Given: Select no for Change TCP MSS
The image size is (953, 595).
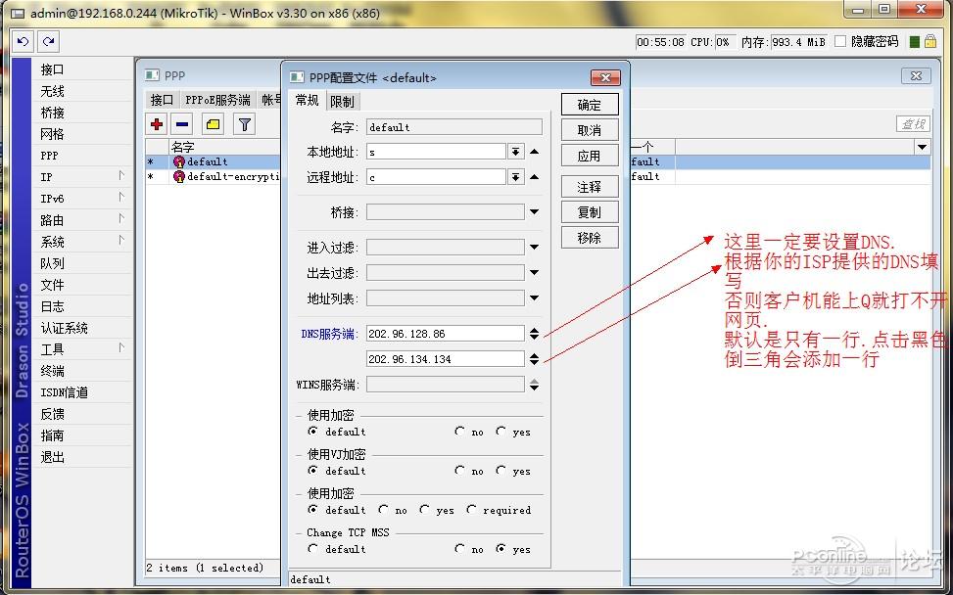Looking at the screenshot, I should click(460, 548).
